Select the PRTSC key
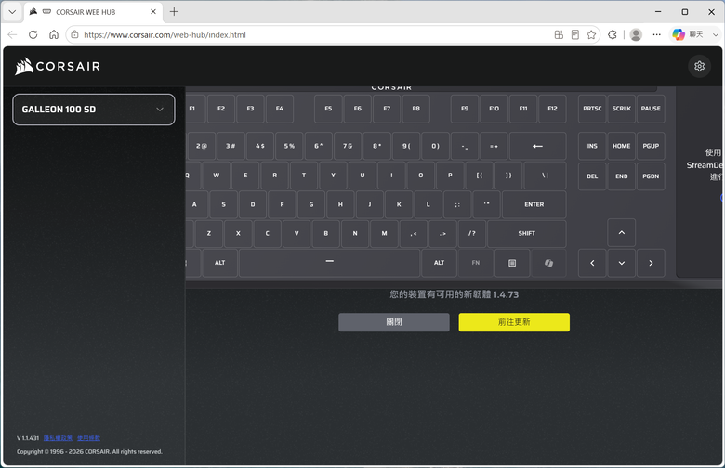This screenshot has height=468, width=725. [x=592, y=109]
